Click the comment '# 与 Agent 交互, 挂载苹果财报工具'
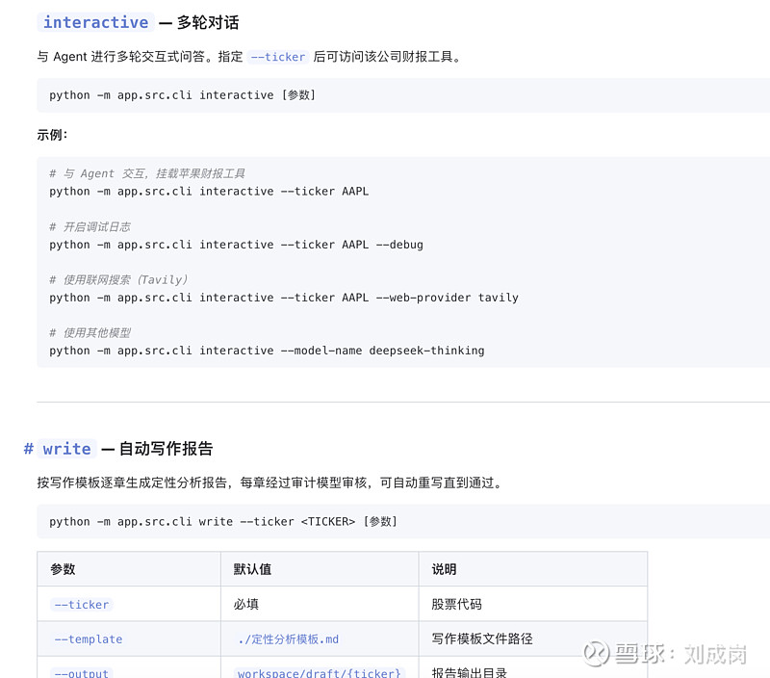This screenshot has height=678, width=770. (147, 173)
